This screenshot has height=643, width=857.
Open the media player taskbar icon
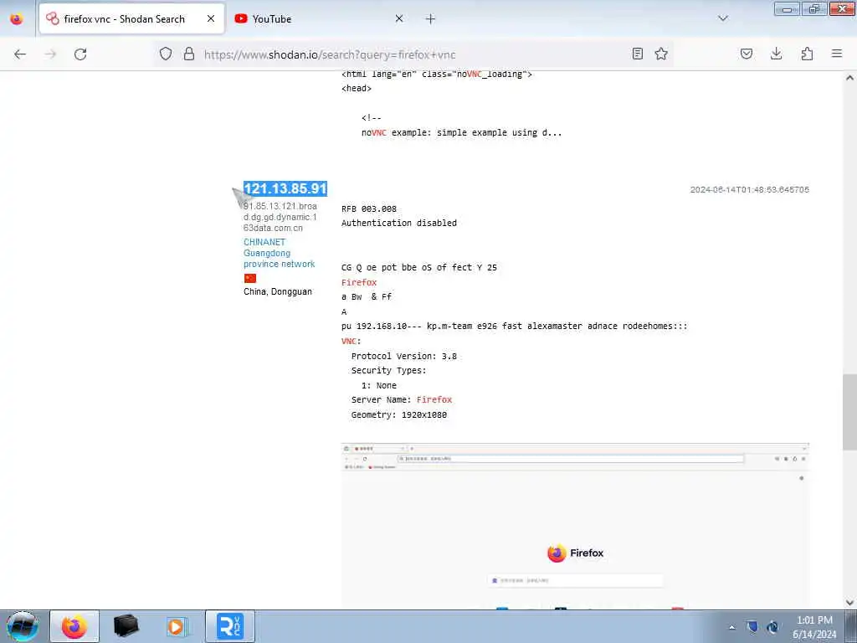coord(177,626)
